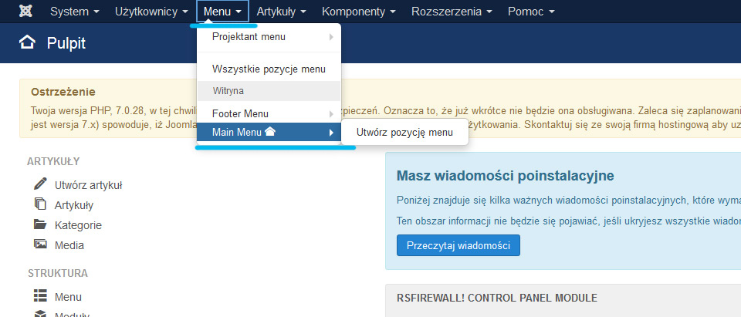This screenshot has height=317, width=741.
Task: Click the folder icon beside Kategorie
Action: (x=41, y=224)
